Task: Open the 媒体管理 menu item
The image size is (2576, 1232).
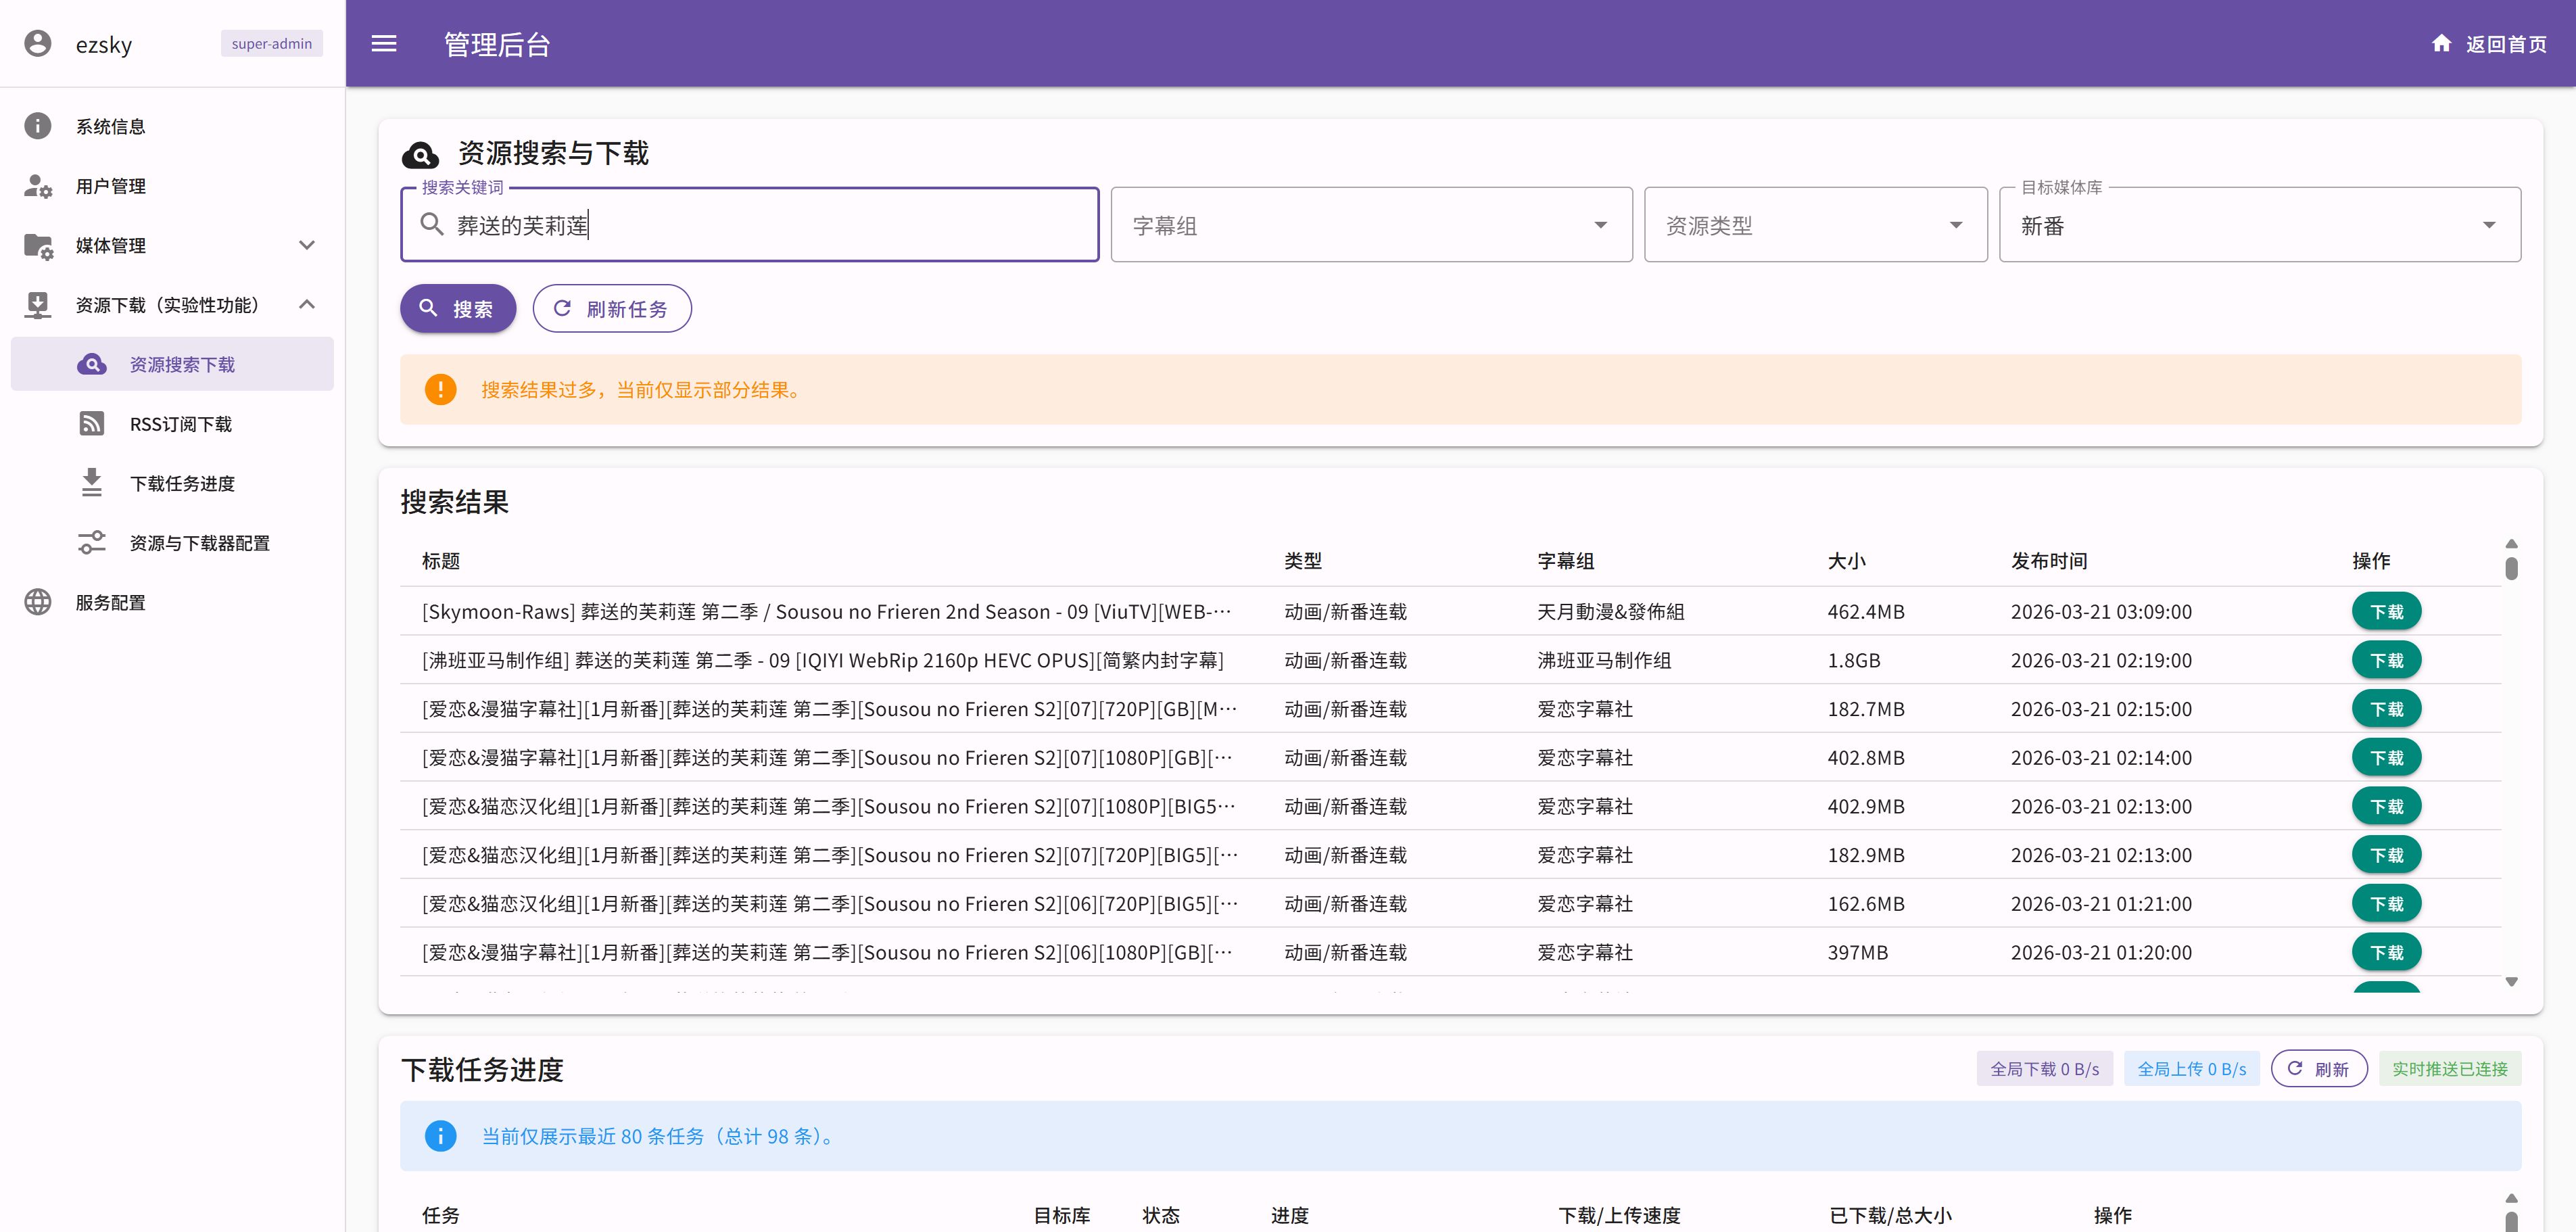Action: coord(111,245)
